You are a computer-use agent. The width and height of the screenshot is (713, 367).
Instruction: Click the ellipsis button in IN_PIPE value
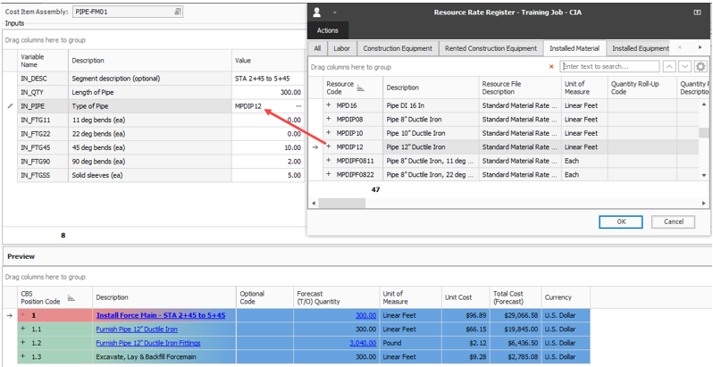(298, 106)
